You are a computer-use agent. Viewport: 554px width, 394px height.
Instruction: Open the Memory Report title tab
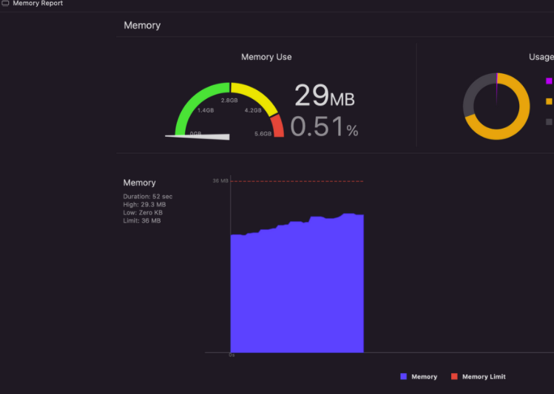[38, 4]
